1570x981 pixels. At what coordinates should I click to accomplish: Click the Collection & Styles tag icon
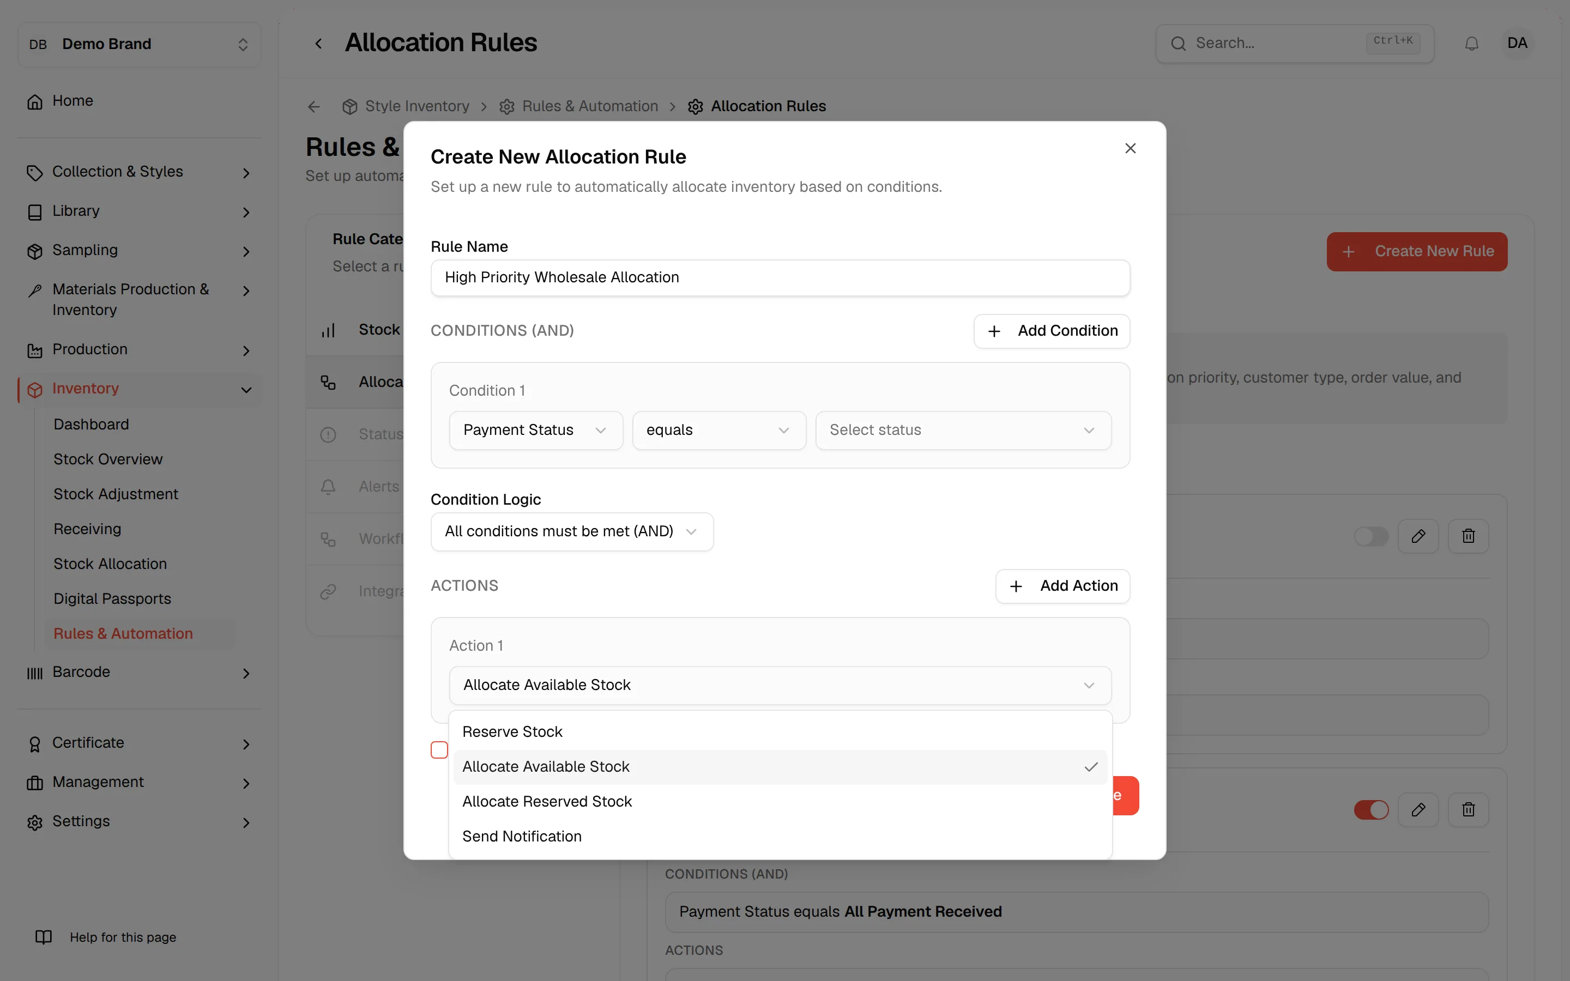pos(35,173)
